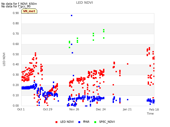Click the 0.80 y-axis tick label
The image size is (170, 127).
point(16,24)
